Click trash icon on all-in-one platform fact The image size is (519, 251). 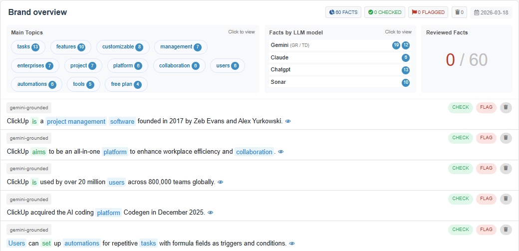506,138
